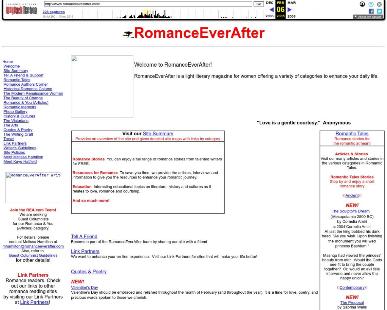
Task: Open Link Partners in the sidebar menu
Action: tap(15, 143)
